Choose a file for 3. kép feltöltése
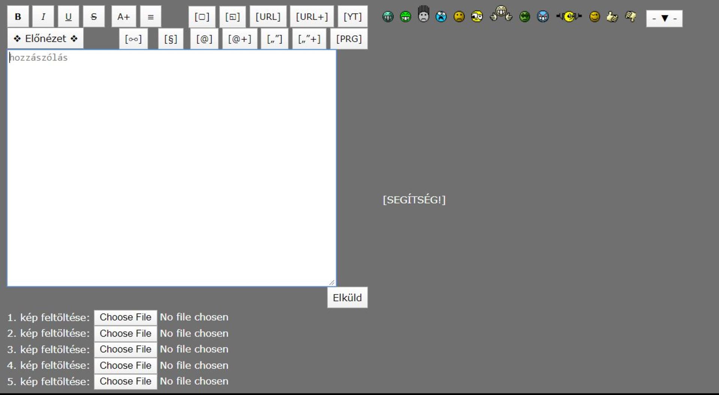The image size is (719, 395). coord(125,349)
